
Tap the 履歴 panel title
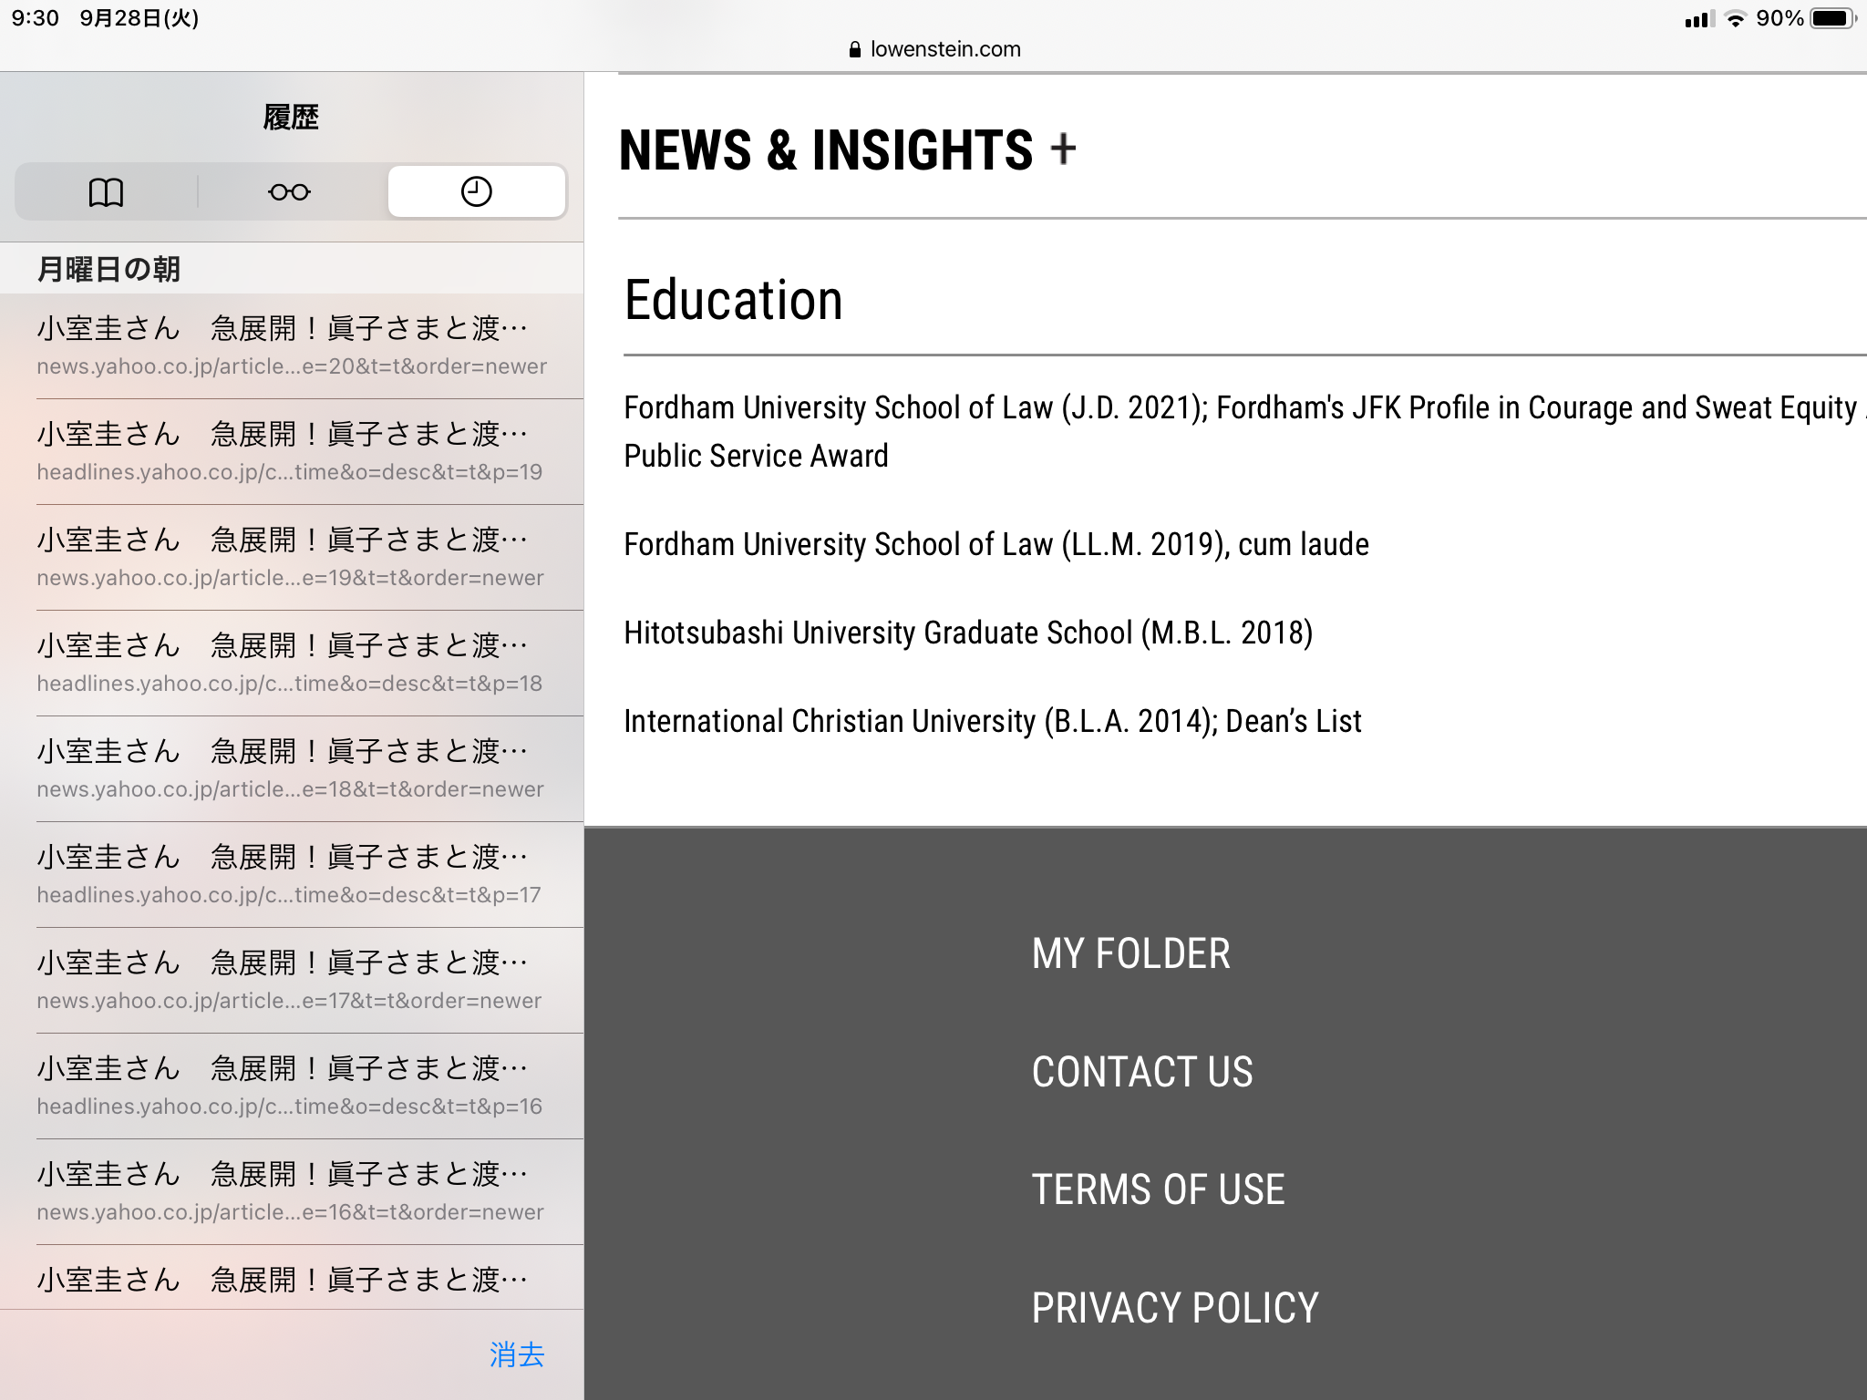point(291,117)
